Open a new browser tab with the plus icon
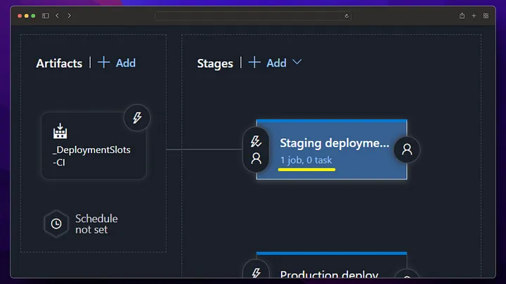506x284 pixels. [474, 15]
